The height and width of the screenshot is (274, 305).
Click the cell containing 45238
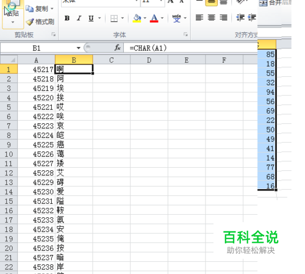point(37,267)
